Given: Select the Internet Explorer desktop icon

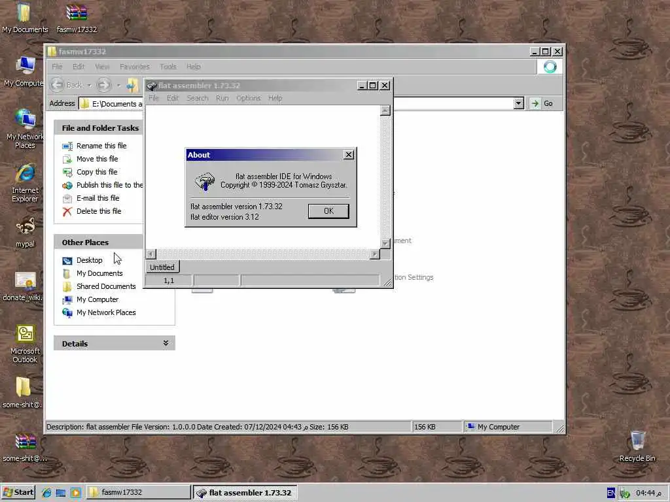Looking at the screenshot, I should coord(25,183).
